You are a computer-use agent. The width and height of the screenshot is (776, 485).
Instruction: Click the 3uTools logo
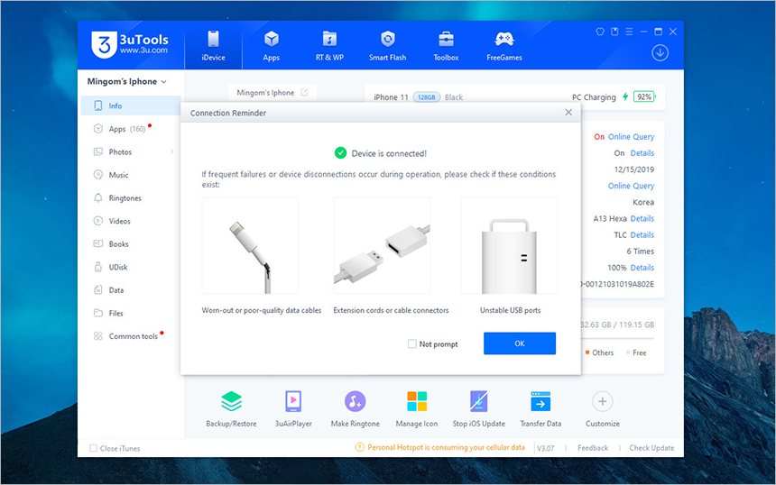click(130, 44)
